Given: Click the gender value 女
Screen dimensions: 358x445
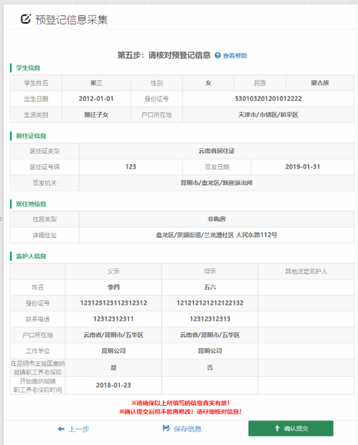Looking at the screenshot, I should click(208, 83).
